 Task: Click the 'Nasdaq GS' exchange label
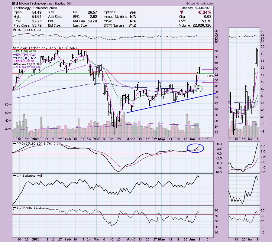63,3
